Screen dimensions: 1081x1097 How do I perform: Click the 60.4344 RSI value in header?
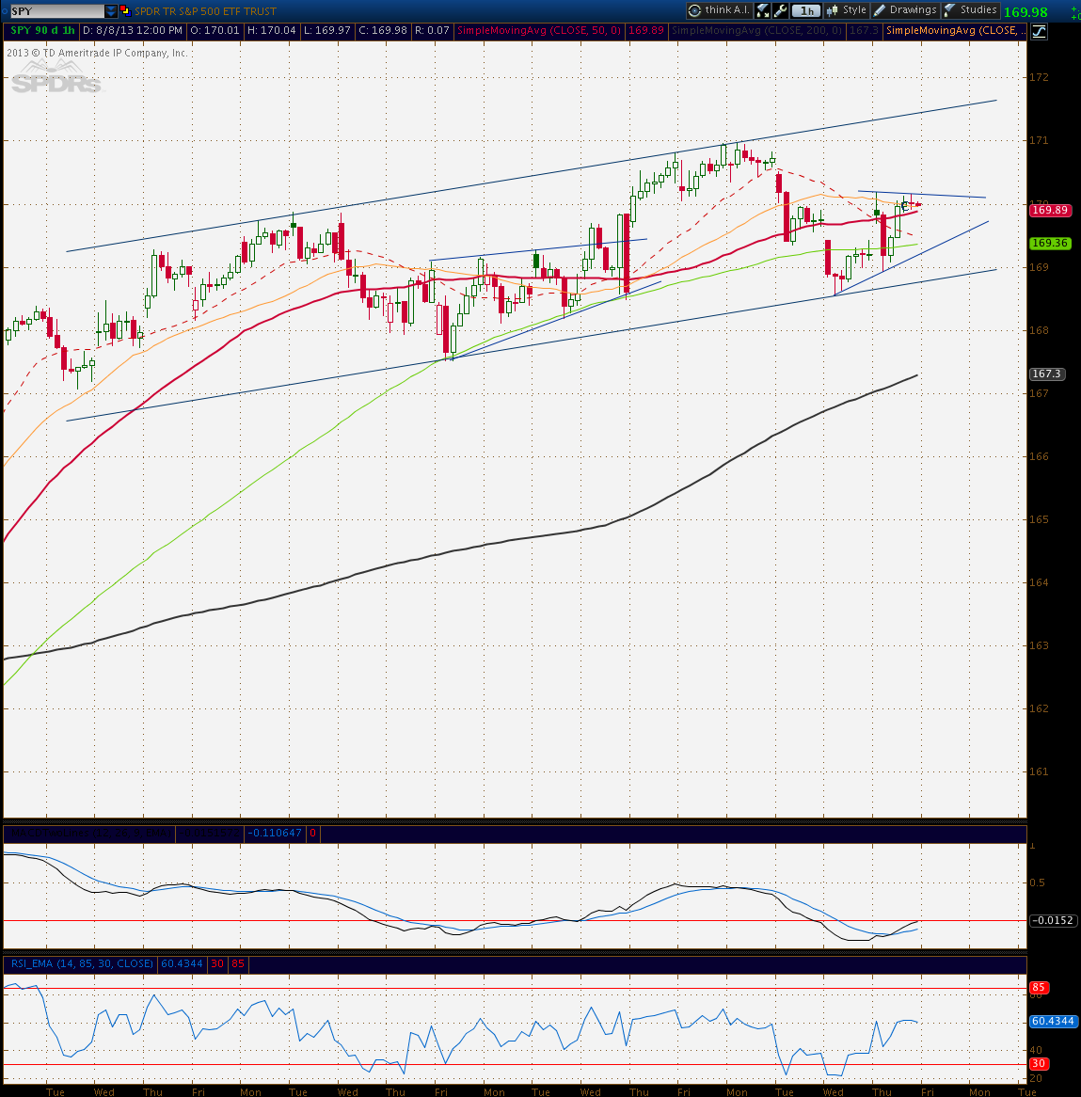coord(182,964)
